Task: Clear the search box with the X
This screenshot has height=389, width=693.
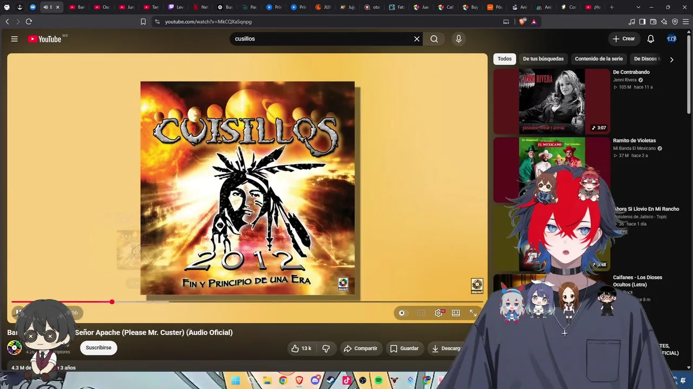Action: click(x=417, y=39)
